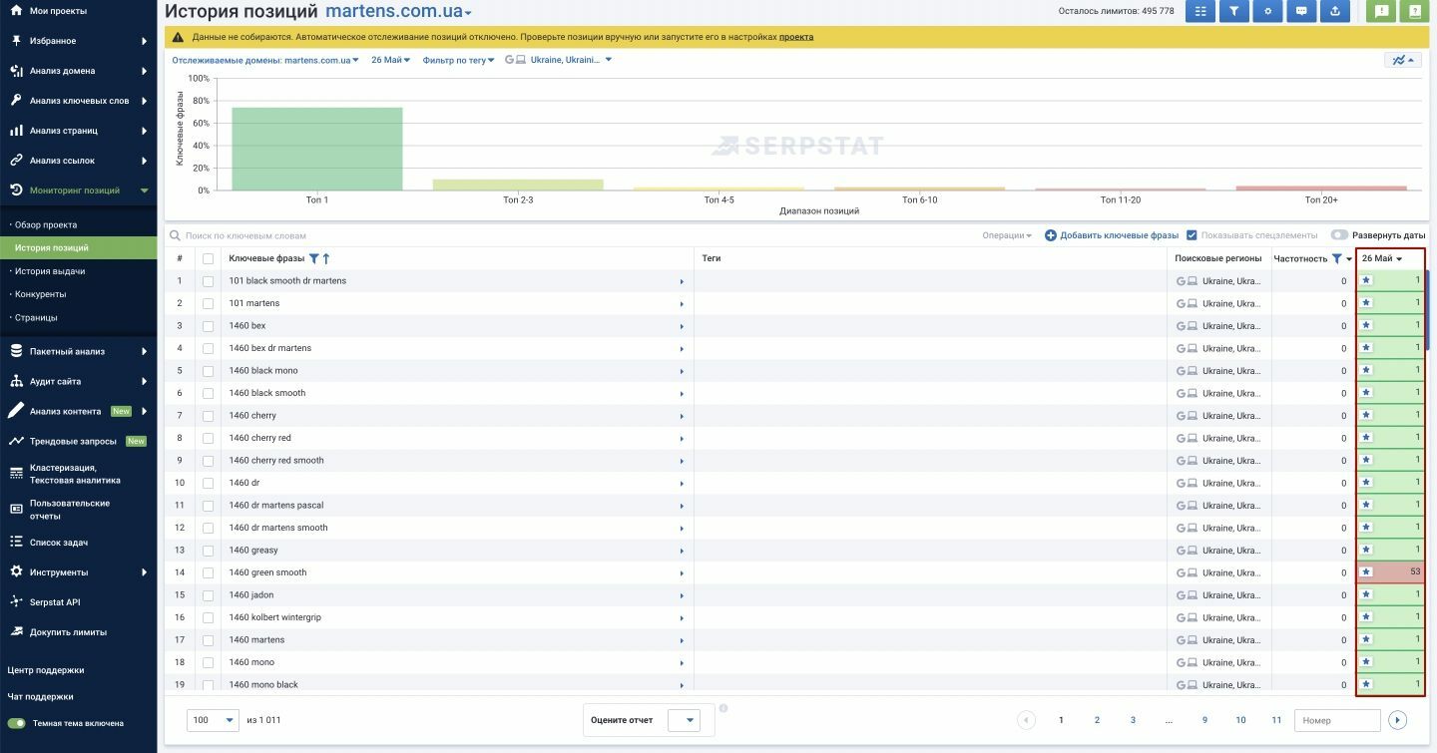Open the table view options icon
The width and height of the screenshot is (1437, 753).
click(x=1200, y=11)
